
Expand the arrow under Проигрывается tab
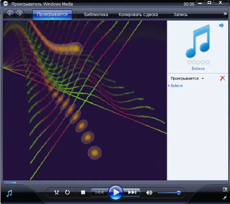pos(52,19)
